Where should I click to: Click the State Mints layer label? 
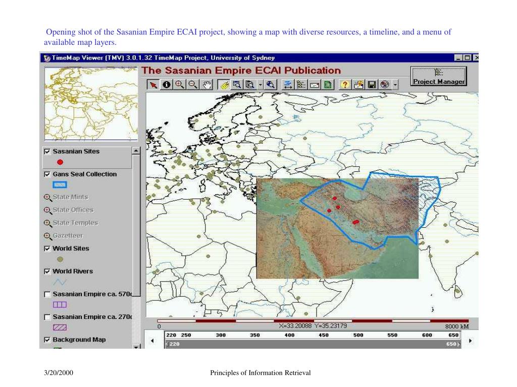pos(70,197)
